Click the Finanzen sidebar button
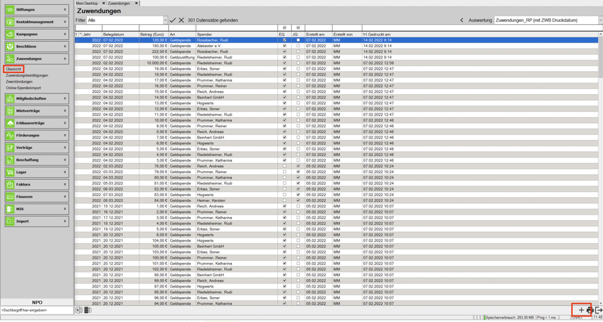The width and height of the screenshot is (603, 322). pyautogui.click(x=36, y=197)
